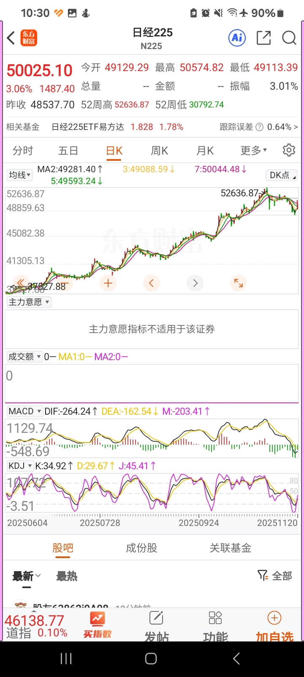Open the KDJ indicator selector
Viewport: 304px width, 677px height.
pos(20,466)
